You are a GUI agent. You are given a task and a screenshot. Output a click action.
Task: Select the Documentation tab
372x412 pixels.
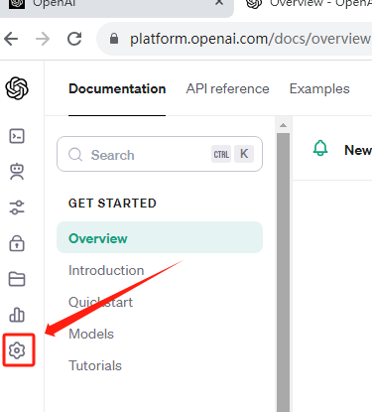(x=117, y=88)
